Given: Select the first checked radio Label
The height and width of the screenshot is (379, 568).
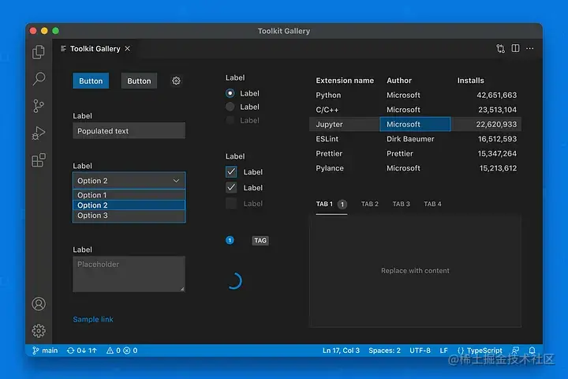Looking at the screenshot, I should pyautogui.click(x=230, y=93).
